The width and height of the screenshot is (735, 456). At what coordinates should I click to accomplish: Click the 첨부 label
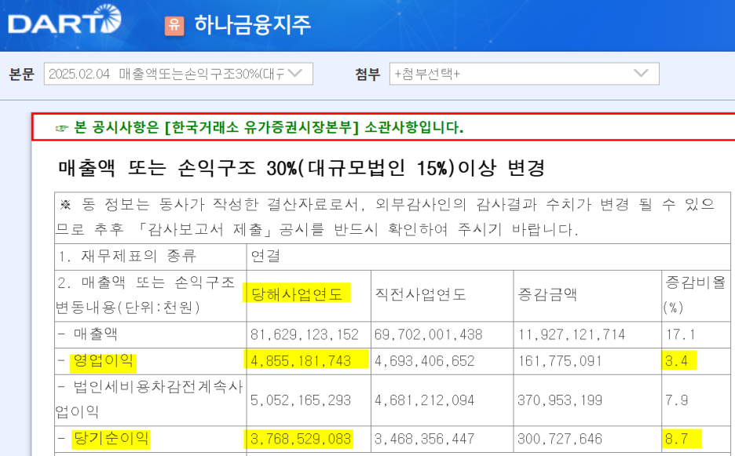coord(367,74)
